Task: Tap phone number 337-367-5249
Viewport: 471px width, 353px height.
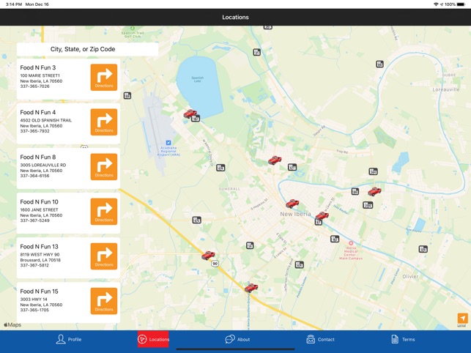Action: click(35, 220)
